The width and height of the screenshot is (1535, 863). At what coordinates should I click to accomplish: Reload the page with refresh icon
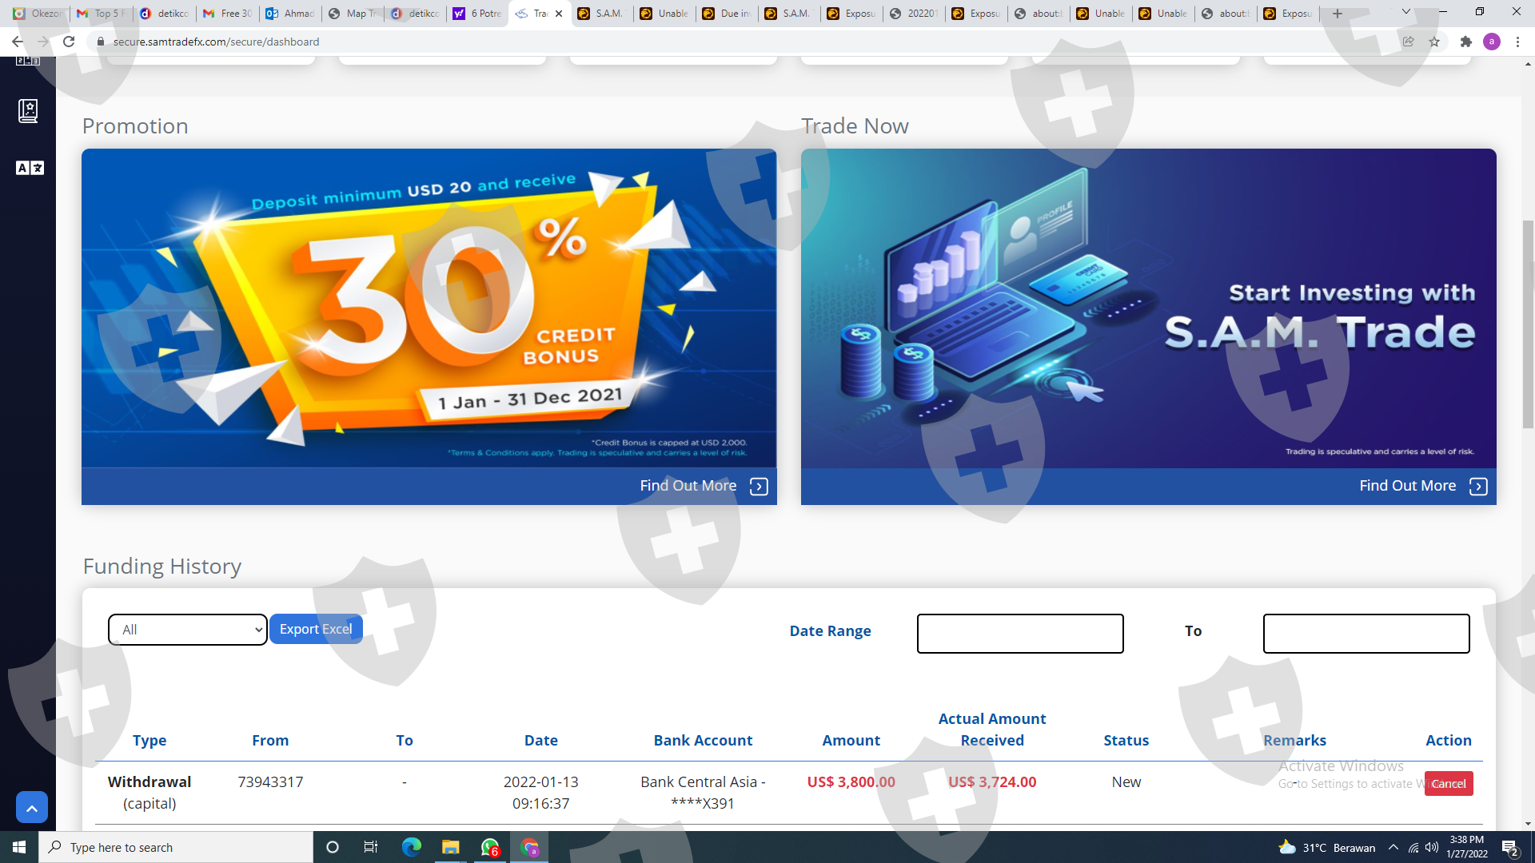[x=69, y=42]
